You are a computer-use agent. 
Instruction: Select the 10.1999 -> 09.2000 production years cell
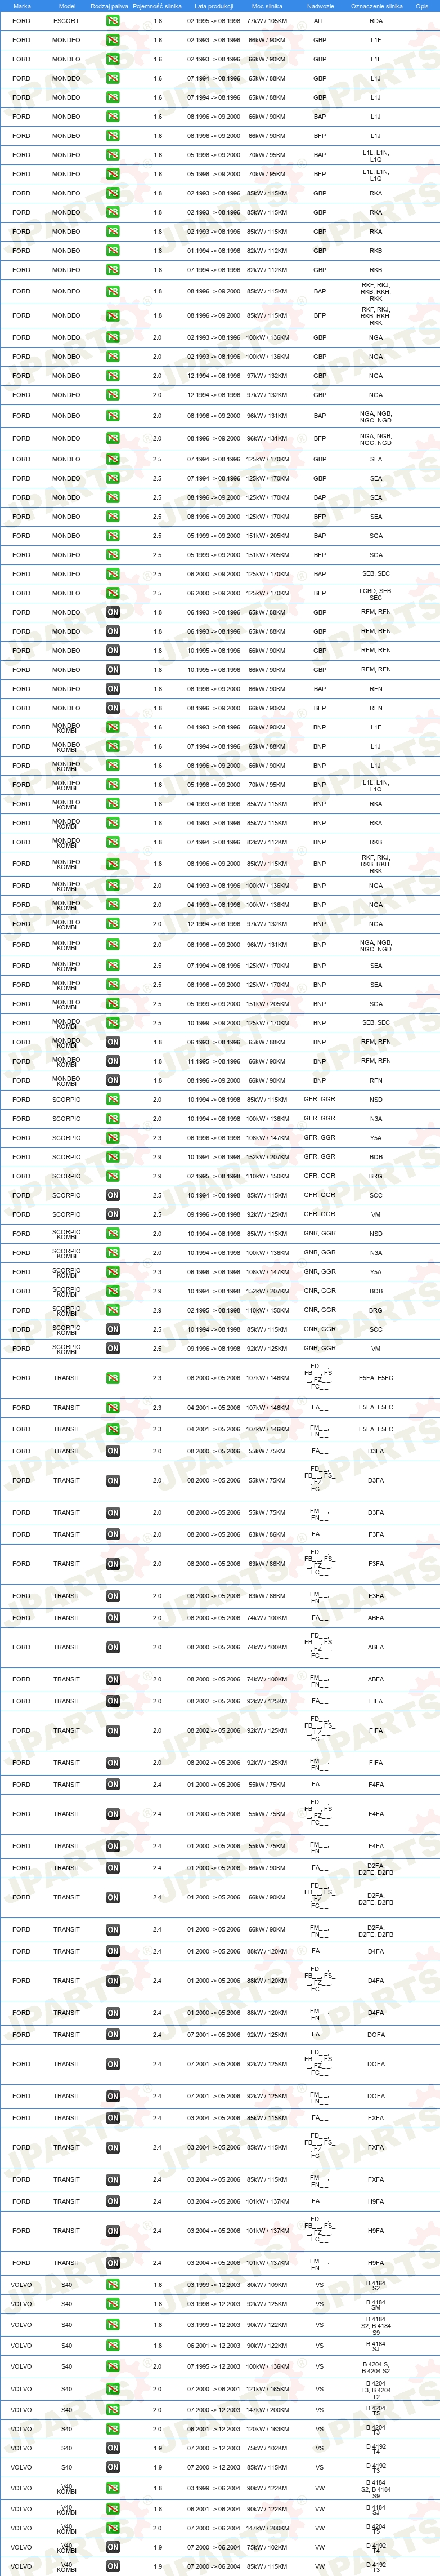213,1023
